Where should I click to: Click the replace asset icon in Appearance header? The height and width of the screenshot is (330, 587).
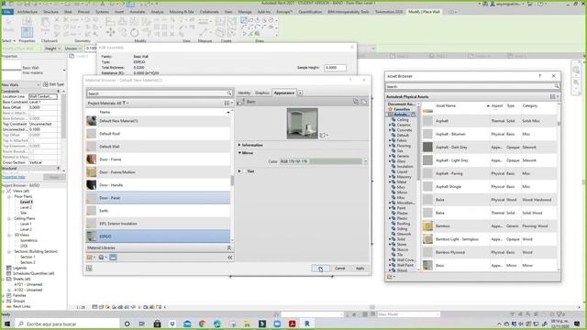pyautogui.click(x=356, y=102)
